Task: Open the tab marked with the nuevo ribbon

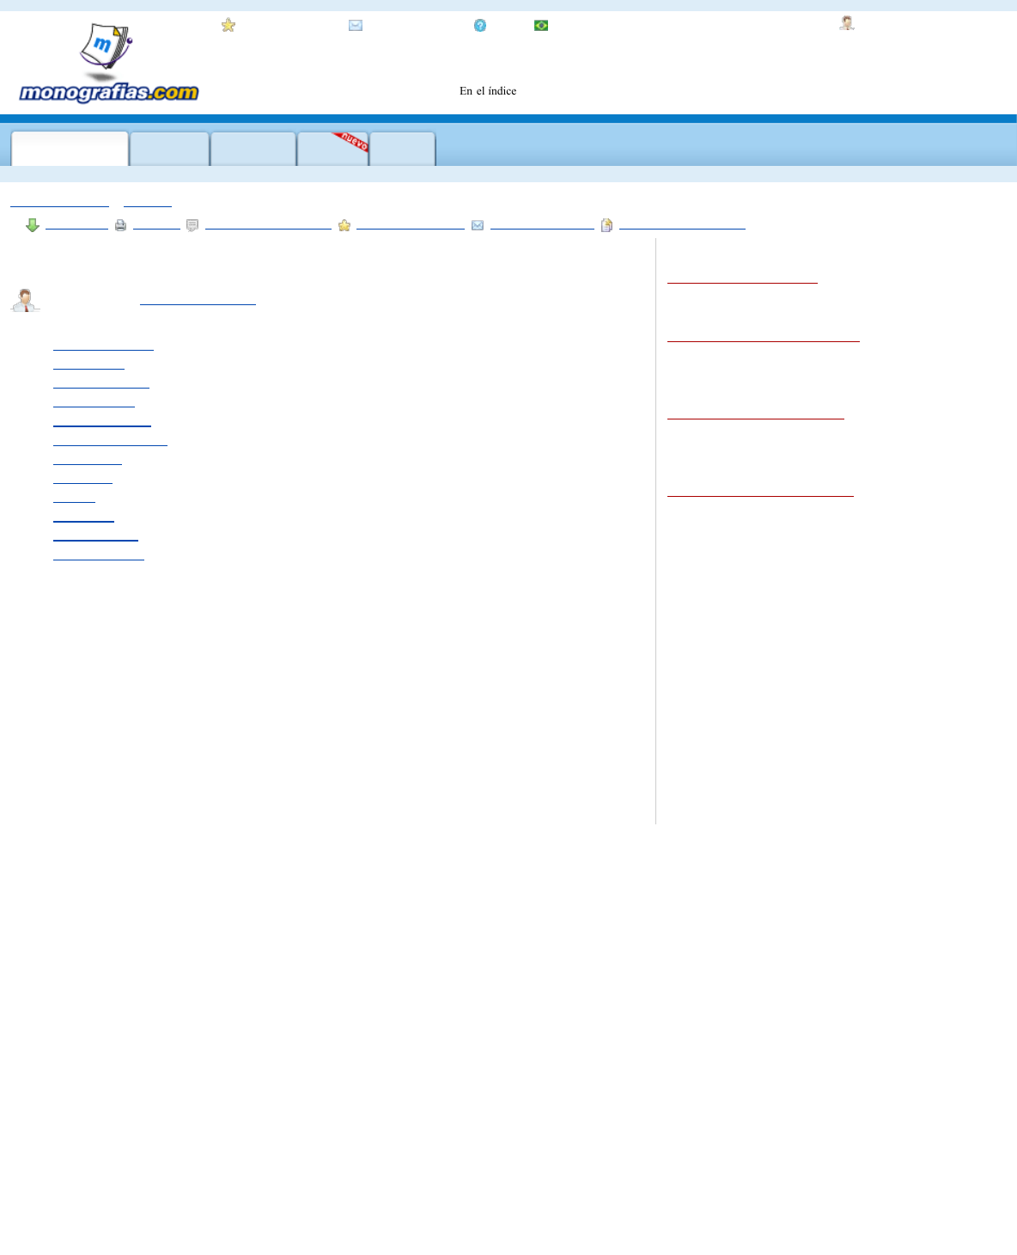Action: point(333,149)
